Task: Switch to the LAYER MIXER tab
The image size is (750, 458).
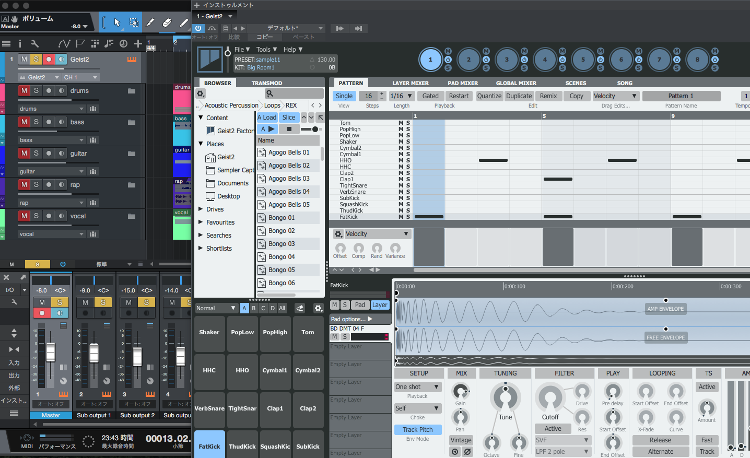Action: (x=411, y=83)
